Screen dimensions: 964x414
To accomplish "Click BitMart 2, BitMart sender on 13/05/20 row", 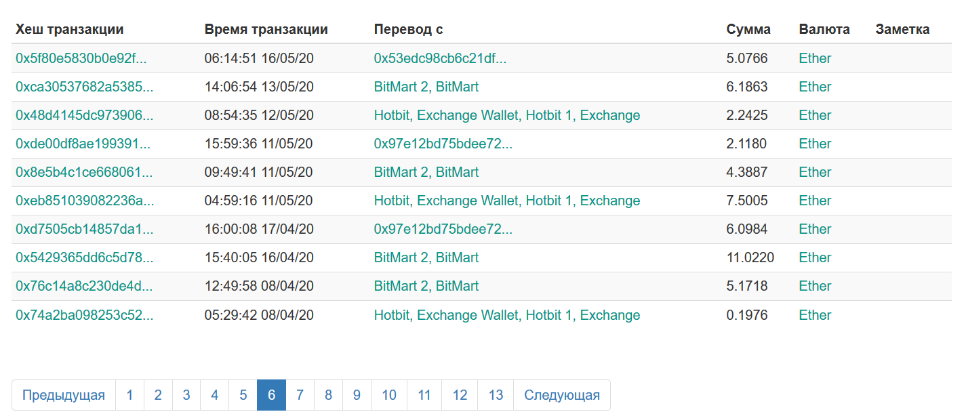I will point(426,87).
